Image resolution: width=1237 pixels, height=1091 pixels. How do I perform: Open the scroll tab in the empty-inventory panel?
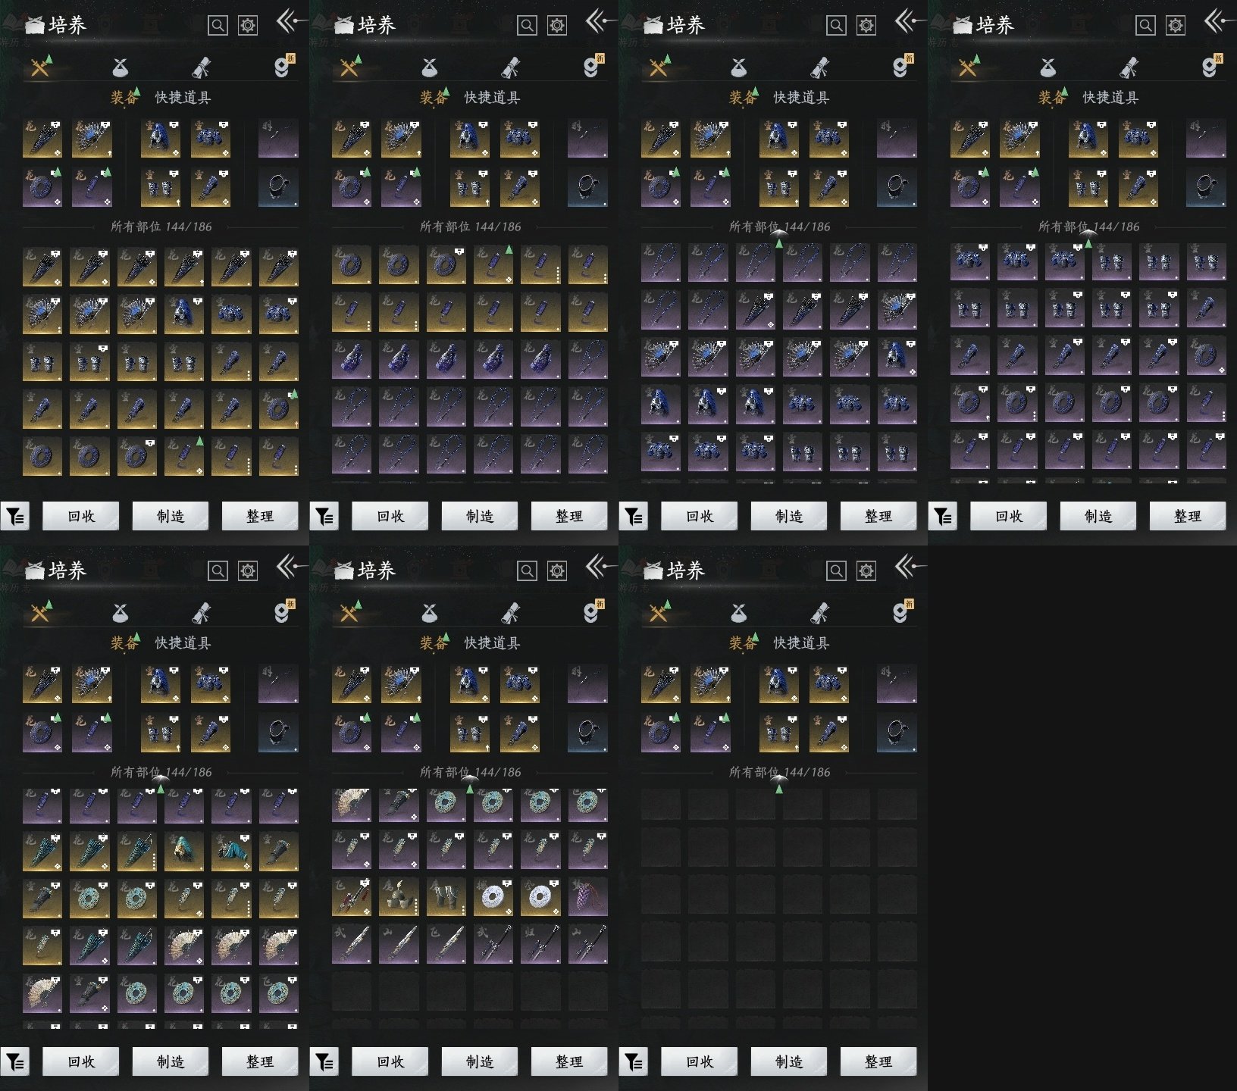tap(819, 613)
